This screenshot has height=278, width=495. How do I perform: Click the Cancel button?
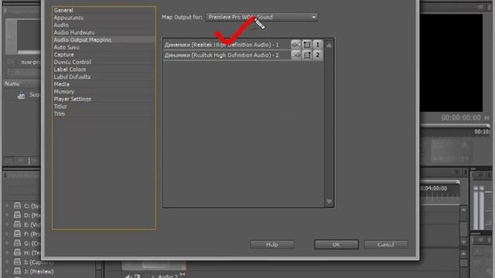point(386,244)
